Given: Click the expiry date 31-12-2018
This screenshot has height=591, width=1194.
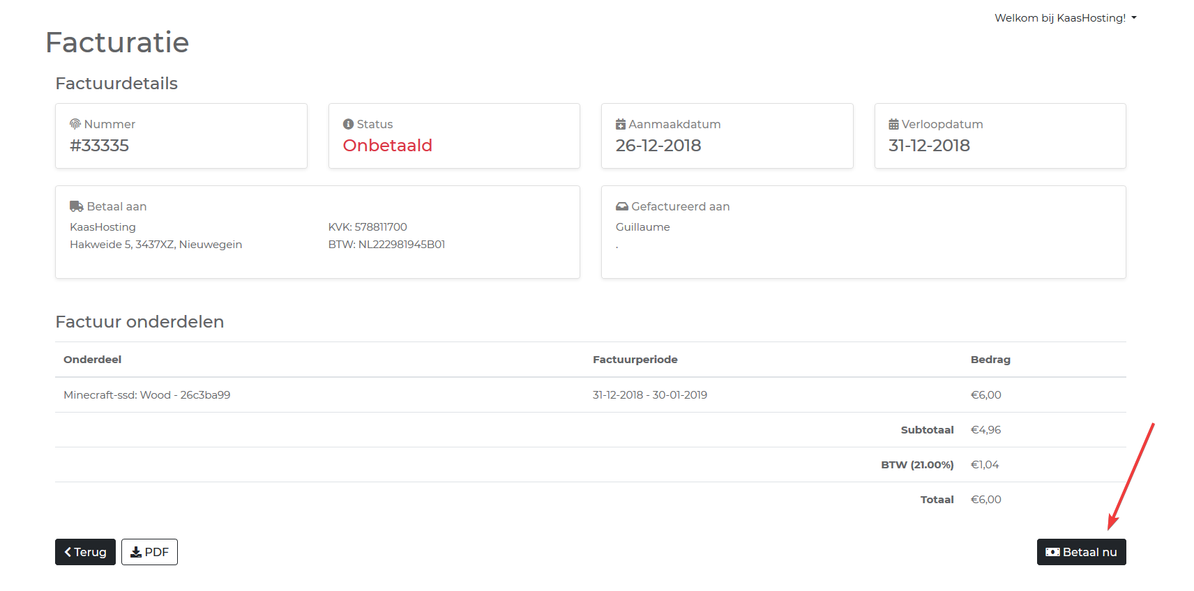Looking at the screenshot, I should pos(928,146).
